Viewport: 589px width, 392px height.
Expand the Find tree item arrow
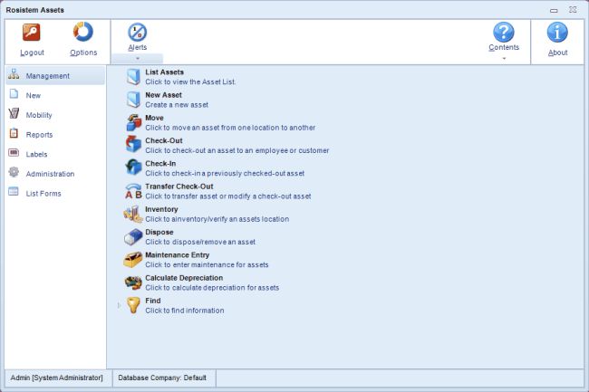coord(119,306)
